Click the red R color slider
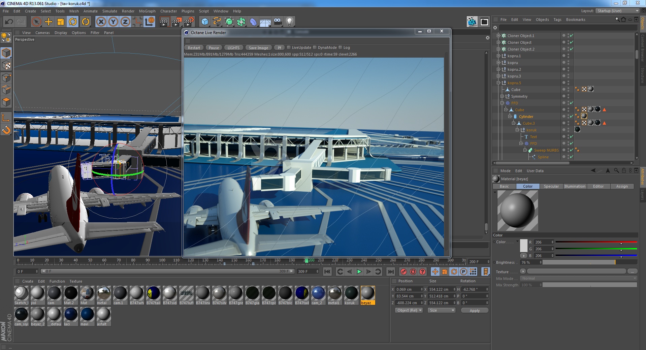Image resolution: width=646 pixels, height=350 pixels. coord(596,242)
